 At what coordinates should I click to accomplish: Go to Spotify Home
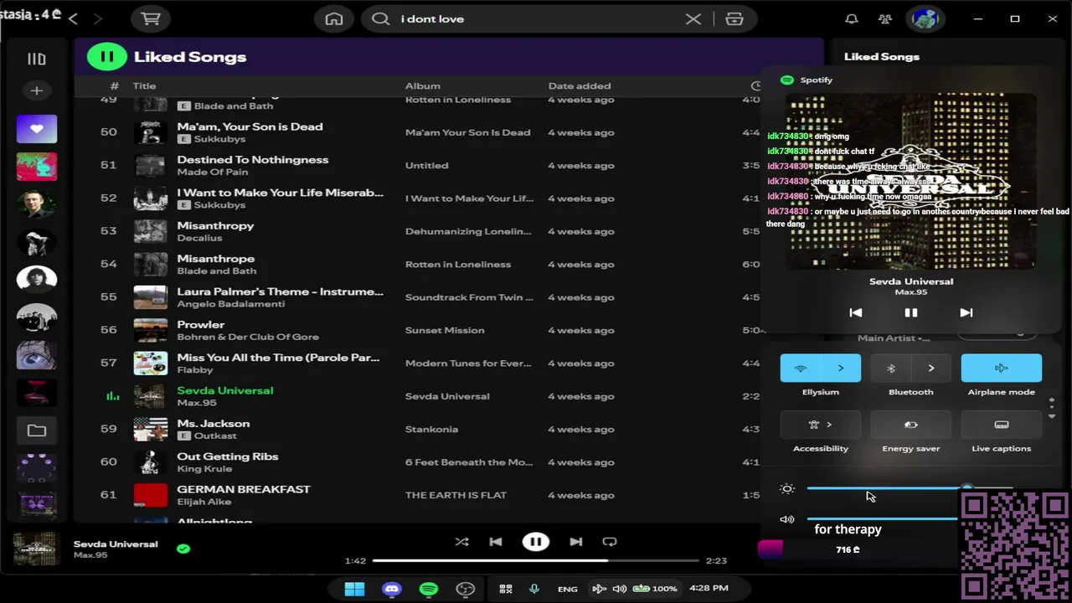click(x=334, y=18)
